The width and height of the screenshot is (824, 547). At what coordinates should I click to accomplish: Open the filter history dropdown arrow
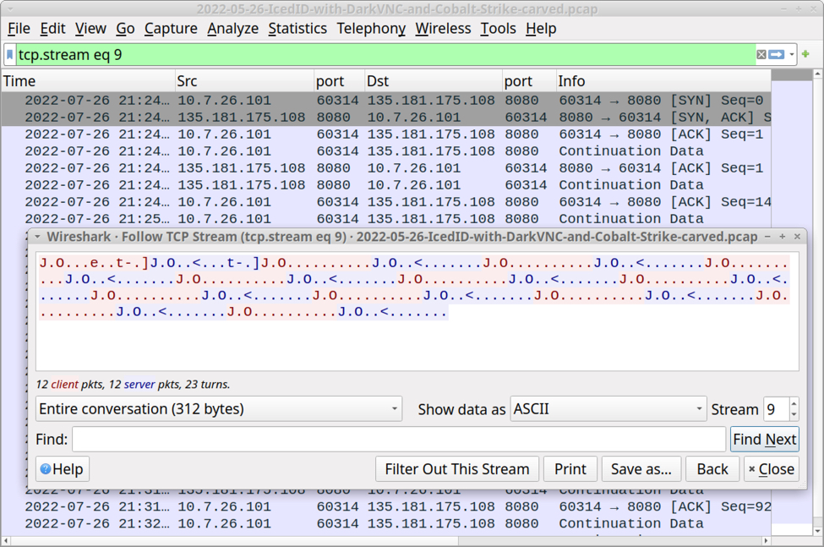coord(791,55)
